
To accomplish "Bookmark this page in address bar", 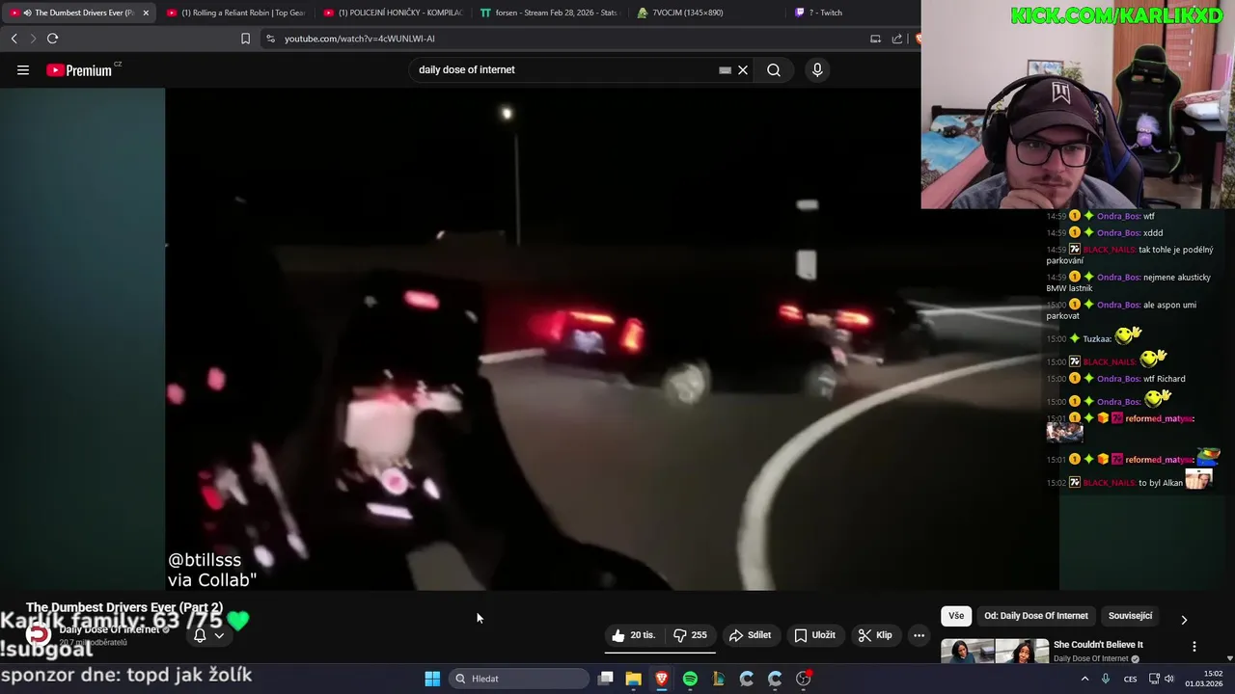I will [x=245, y=39].
